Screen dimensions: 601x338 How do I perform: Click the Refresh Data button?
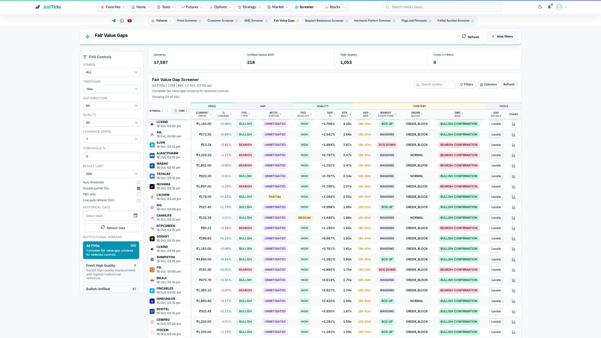(113, 228)
